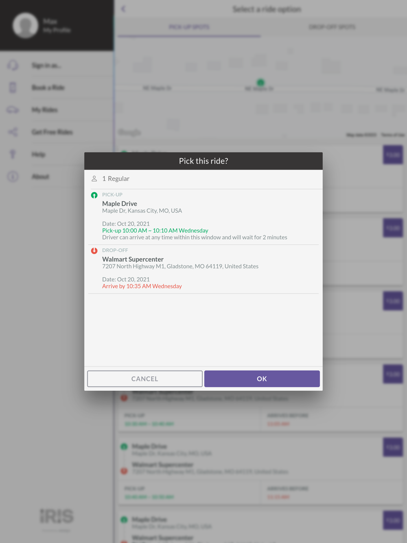
Task: Click the share icon beside Get Free Rides
Action: pyautogui.click(x=13, y=132)
